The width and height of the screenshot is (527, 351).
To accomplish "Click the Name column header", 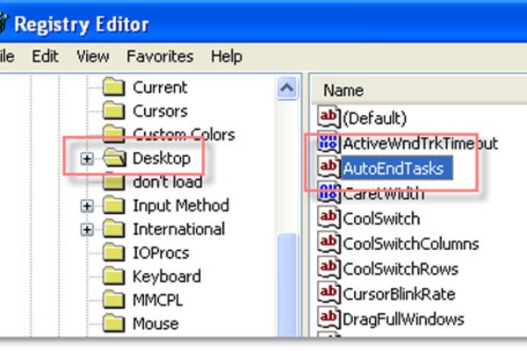I will pyautogui.click(x=418, y=90).
